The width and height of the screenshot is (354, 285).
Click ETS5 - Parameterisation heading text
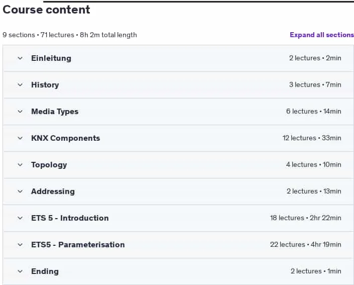[x=78, y=245]
